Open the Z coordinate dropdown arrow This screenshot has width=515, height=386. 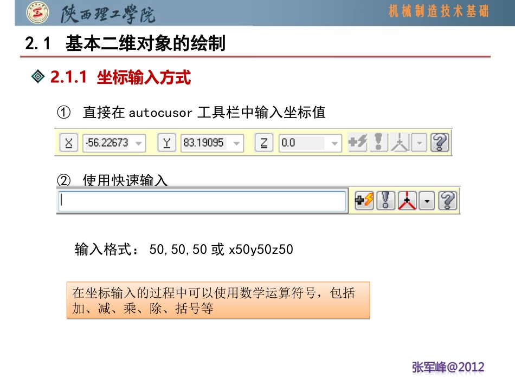(x=334, y=143)
